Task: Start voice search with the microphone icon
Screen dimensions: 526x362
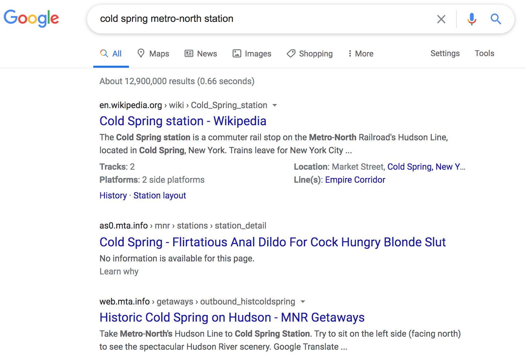Action: pyautogui.click(x=472, y=19)
